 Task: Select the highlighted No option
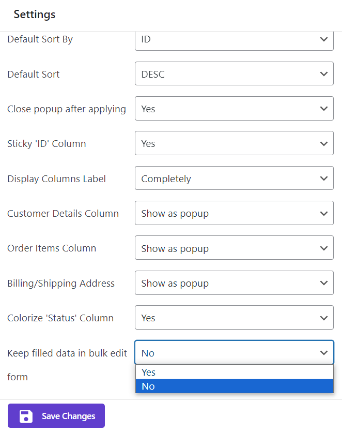234,387
